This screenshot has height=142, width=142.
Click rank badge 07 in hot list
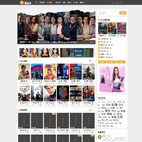tap(99, 48)
